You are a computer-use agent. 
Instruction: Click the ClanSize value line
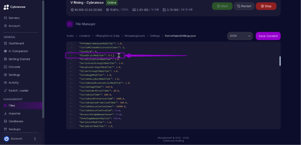click(x=88, y=51)
